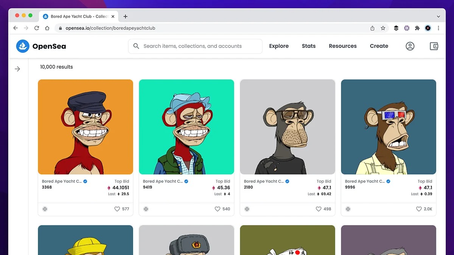Screen dimensions: 454x255
Task: Click the last price 69.42
Action: [x=326, y=194]
